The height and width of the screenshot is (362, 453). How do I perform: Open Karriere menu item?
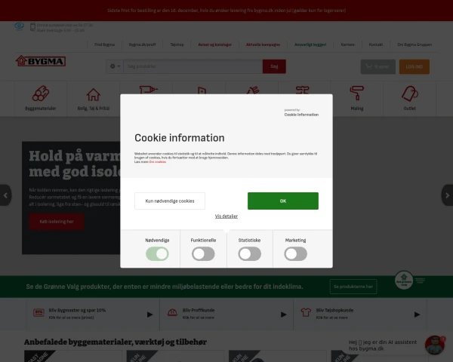[x=347, y=44]
